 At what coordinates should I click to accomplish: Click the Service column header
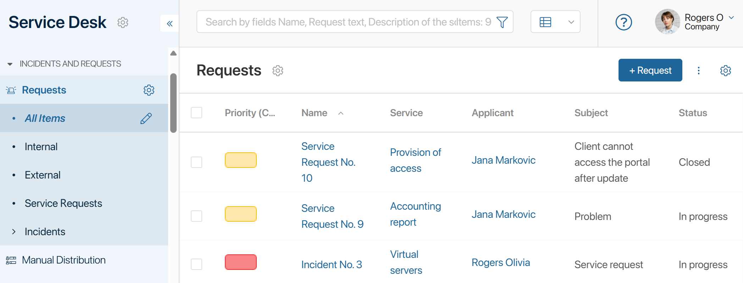pos(406,113)
